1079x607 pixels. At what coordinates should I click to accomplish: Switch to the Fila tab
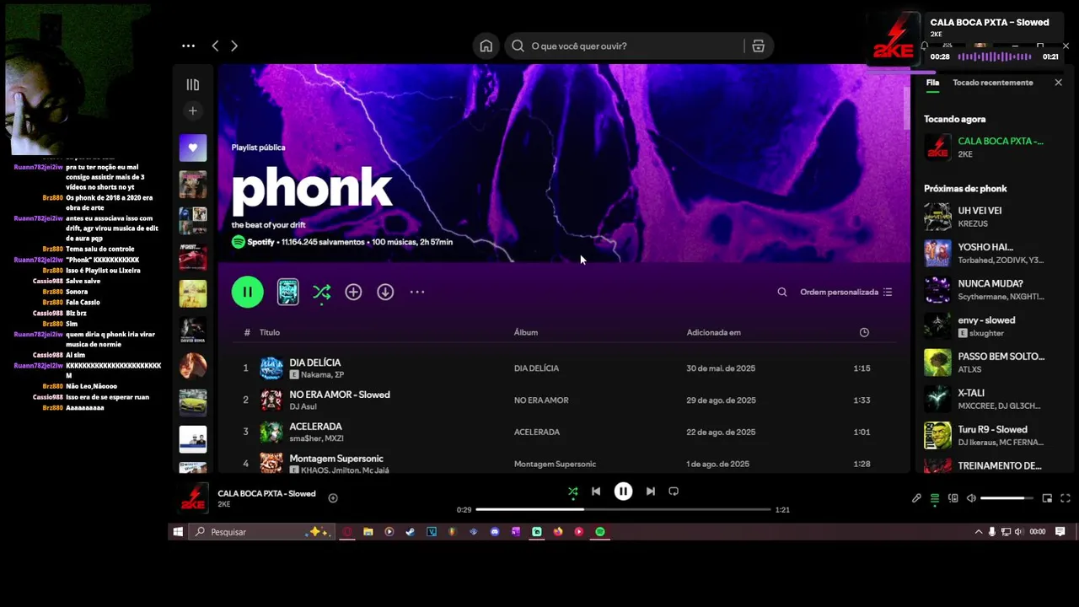(x=932, y=83)
